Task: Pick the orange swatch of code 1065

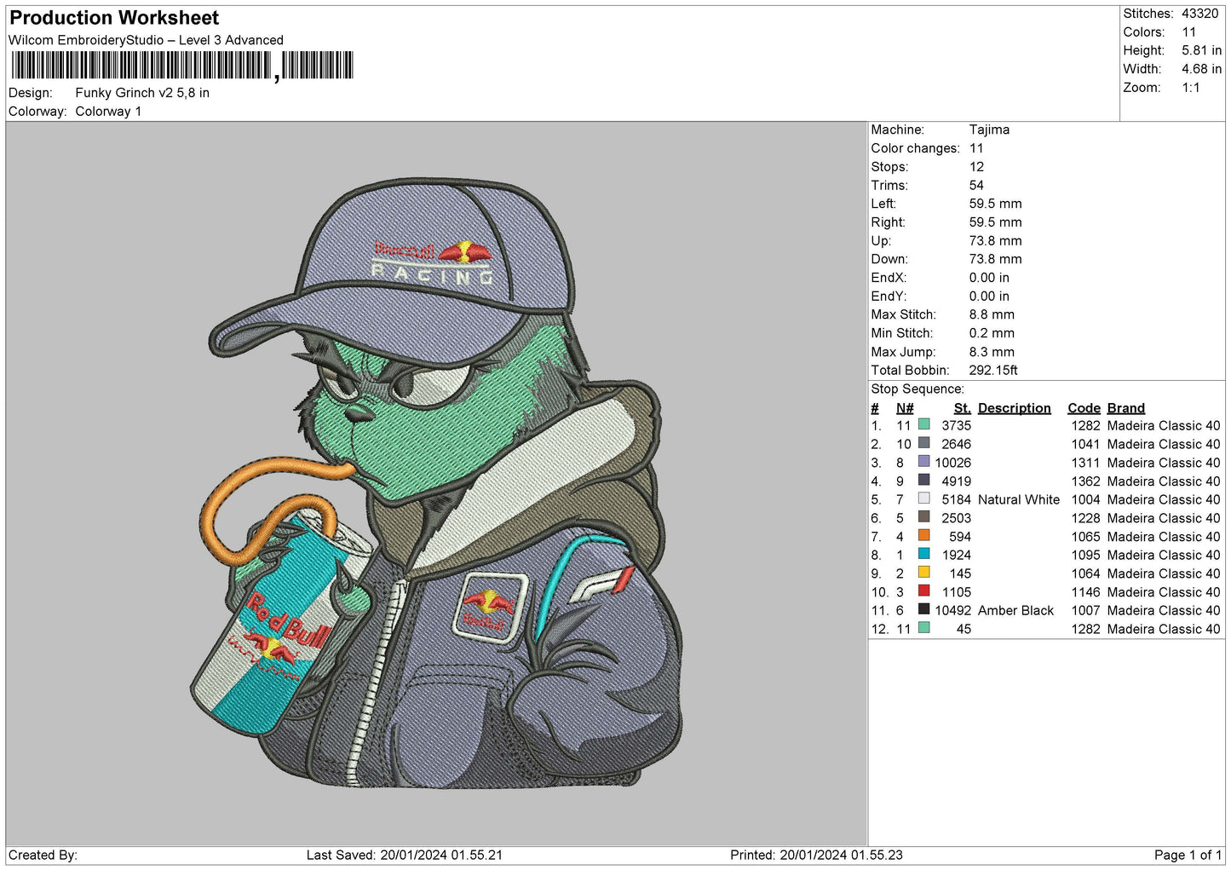Action: coord(923,536)
